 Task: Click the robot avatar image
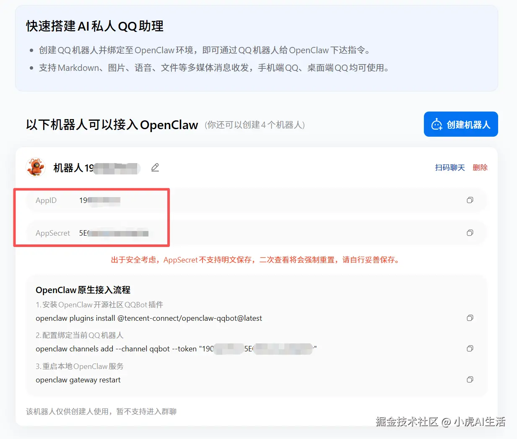[x=36, y=167]
